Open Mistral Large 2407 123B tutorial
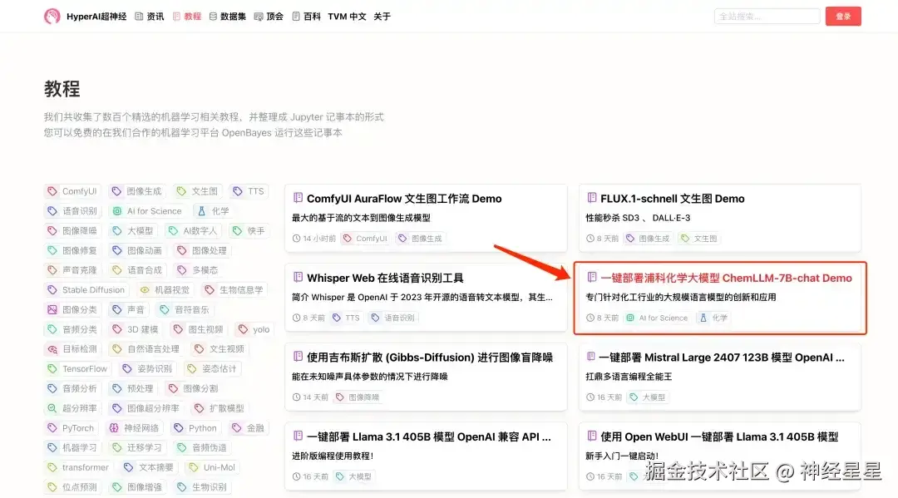898x498 pixels. [722, 357]
